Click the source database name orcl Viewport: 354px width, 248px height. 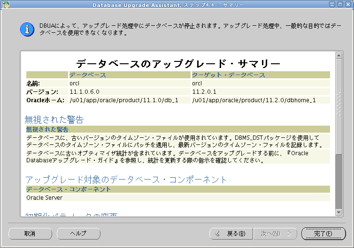(74, 83)
